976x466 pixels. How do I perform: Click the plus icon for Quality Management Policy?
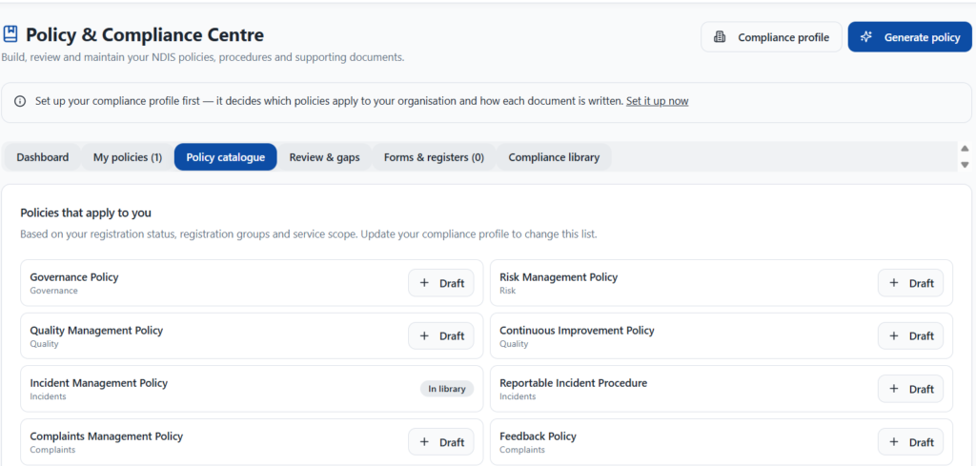point(424,336)
